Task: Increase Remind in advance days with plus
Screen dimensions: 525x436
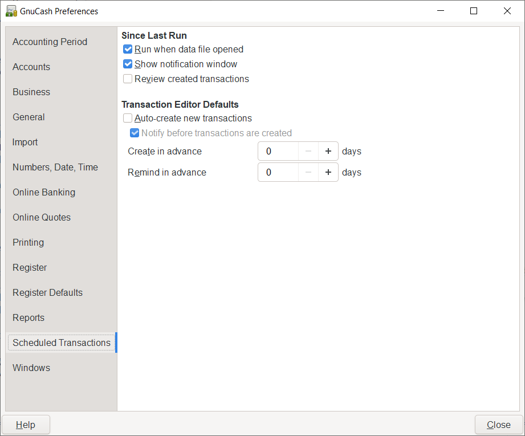Action: click(x=328, y=172)
